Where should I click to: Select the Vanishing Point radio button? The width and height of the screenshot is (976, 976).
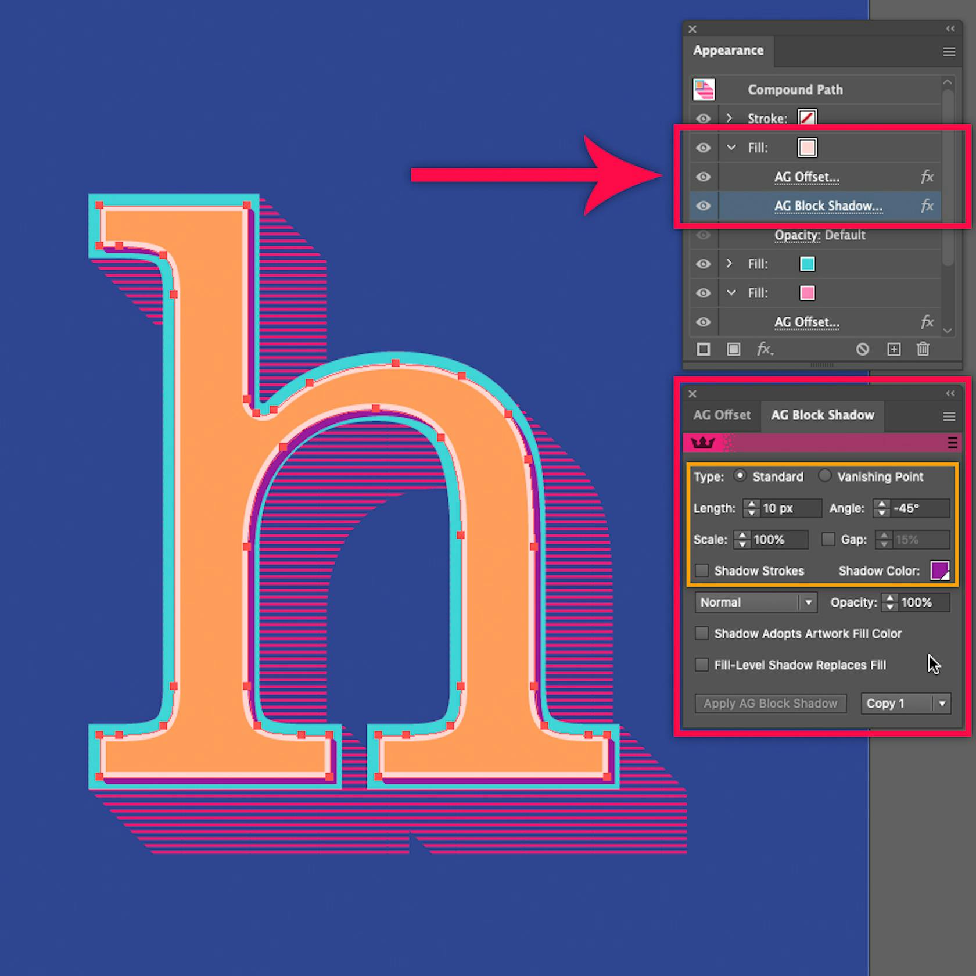pyautogui.click(x=825, y=476)
